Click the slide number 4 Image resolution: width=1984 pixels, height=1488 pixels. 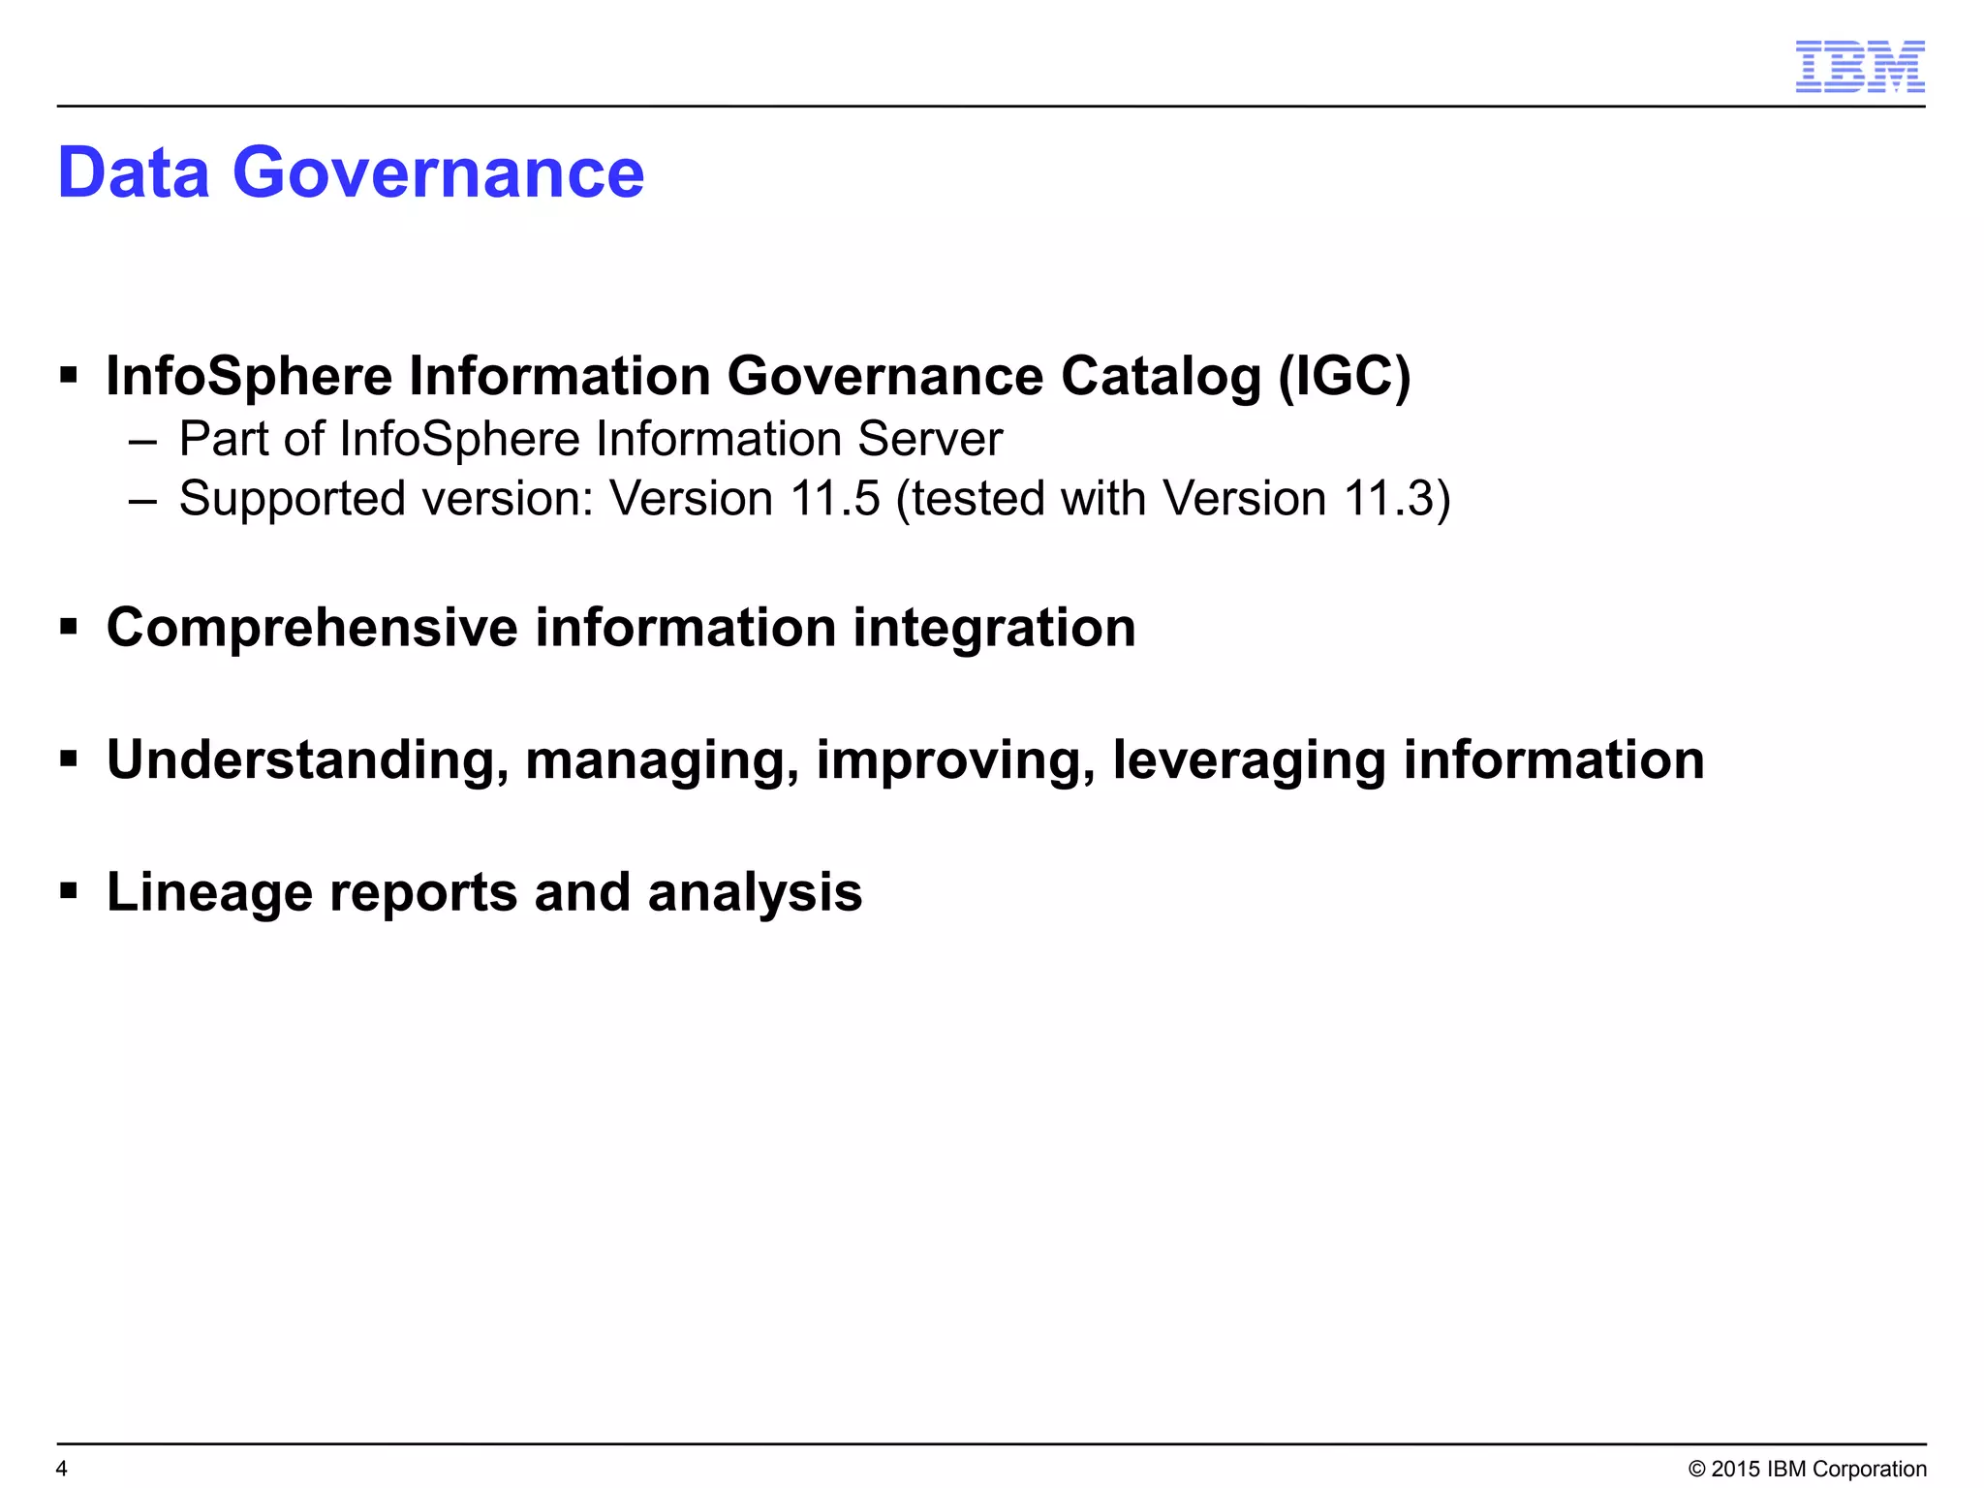tap(62, 1469)
